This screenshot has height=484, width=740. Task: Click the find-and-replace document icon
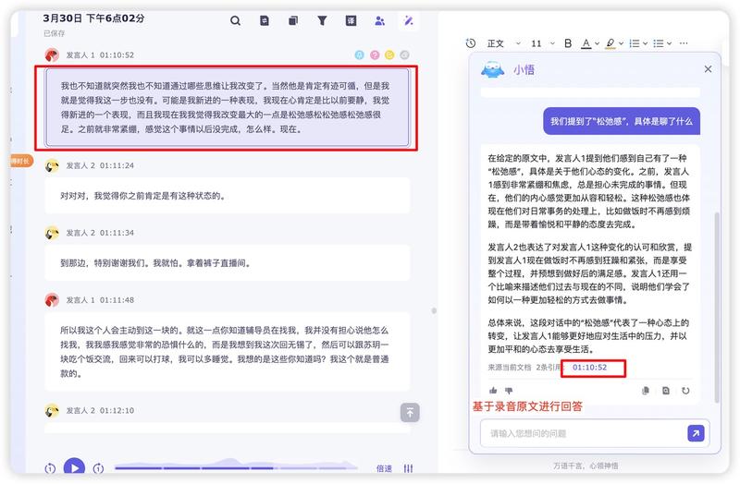pos(265,20)
